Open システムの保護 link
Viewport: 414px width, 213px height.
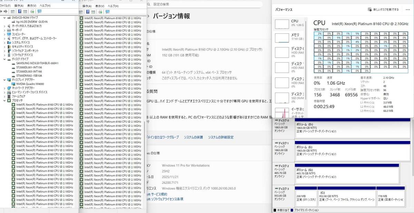193,137
